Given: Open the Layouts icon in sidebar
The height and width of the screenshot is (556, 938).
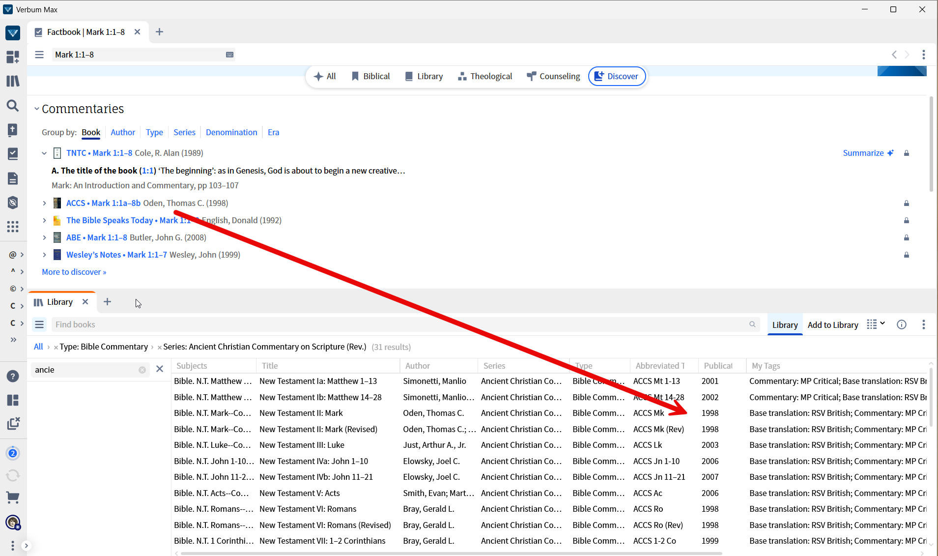Looking at the screenshot, I should coord(13,400).
